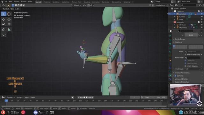The image size is (204, 115).
Task: Choose the Move tool
Action: pos(4,19)
